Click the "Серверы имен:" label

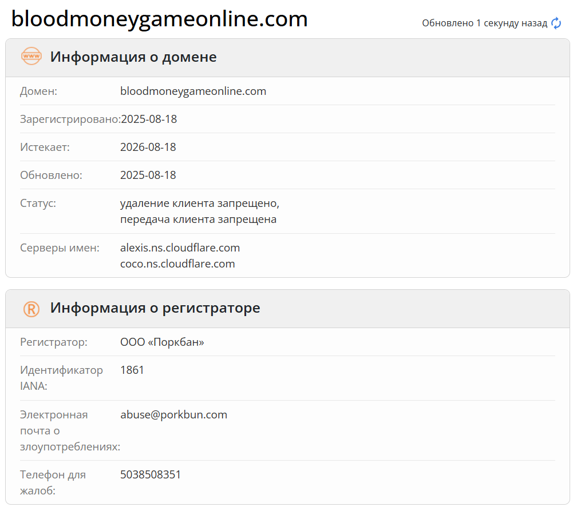click(60, 247)
